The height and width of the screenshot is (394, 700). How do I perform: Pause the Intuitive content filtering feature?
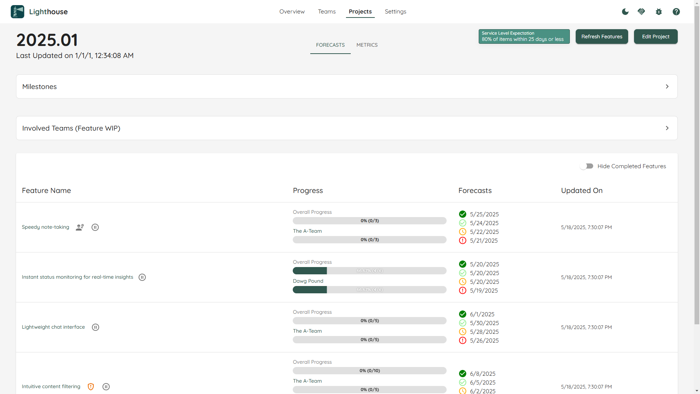(106, 386)
